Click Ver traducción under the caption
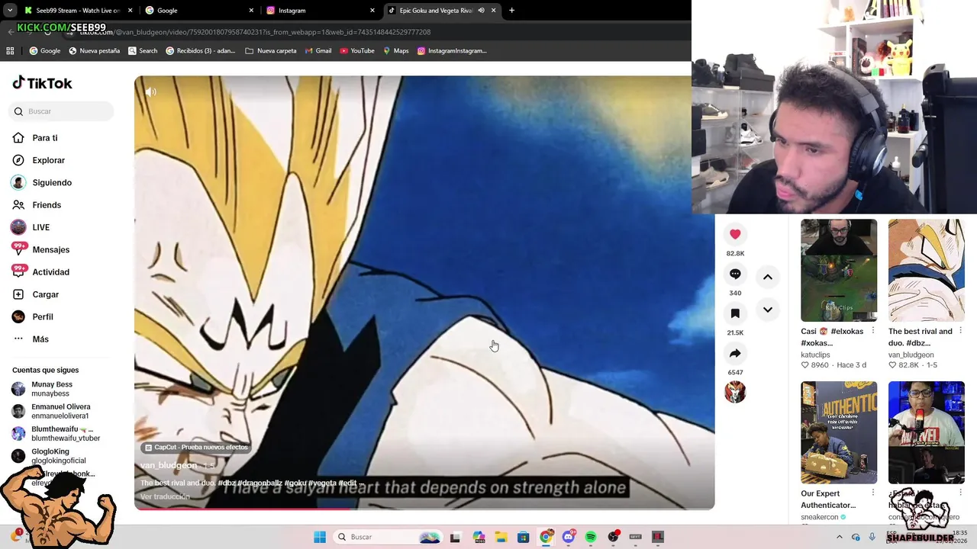This screenshot has height=549, width=977. pos(165,496)
